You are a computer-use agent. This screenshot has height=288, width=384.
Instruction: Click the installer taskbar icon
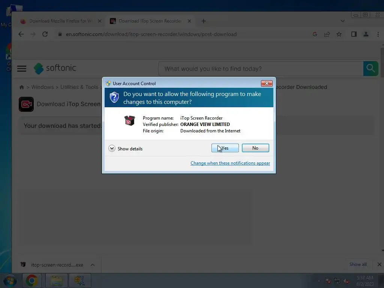[79, 280]
